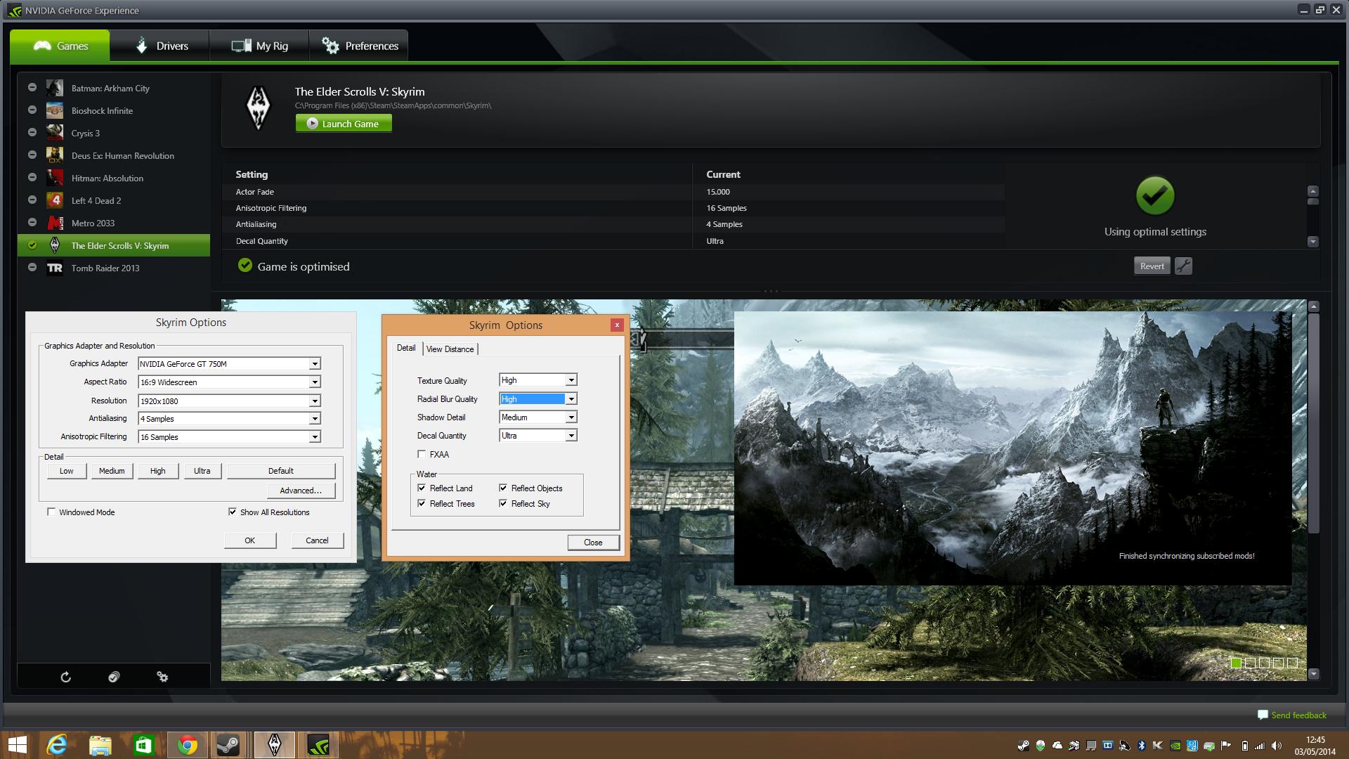The image size is (1349, 759).
Task: Switch to the Games tab
Action: pyautogui.click(x=60, y=46)
